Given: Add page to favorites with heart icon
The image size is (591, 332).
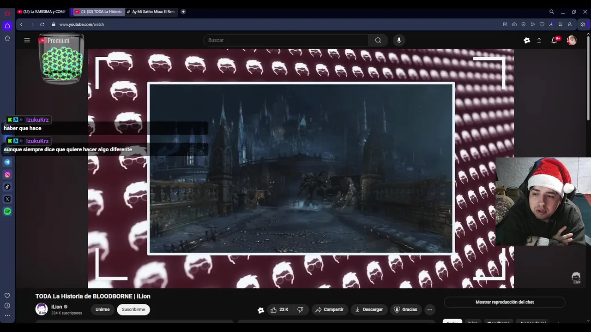Looking at the screenshot, I should 542,24.
